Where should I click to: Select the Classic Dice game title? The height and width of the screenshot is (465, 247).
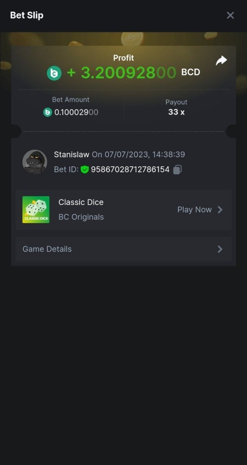(81, 202)
